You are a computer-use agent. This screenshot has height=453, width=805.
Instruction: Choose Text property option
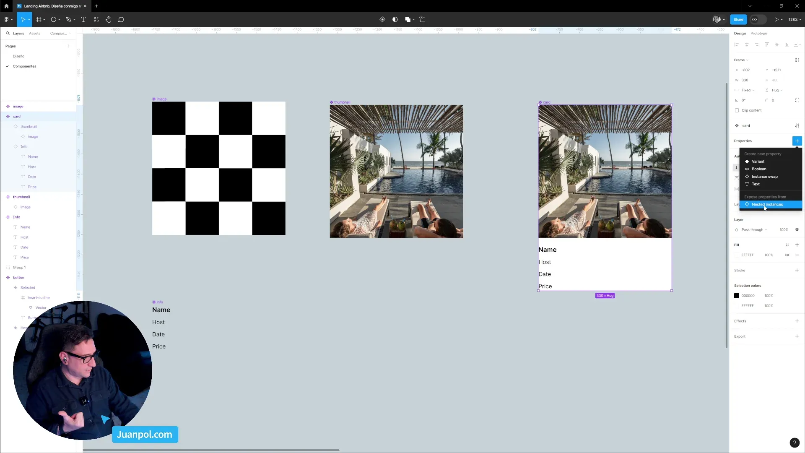(771, 184)
